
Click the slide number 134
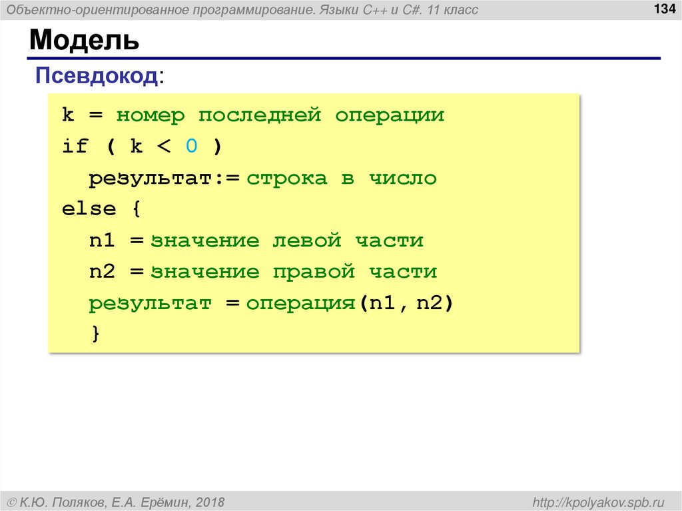point(665,8)
